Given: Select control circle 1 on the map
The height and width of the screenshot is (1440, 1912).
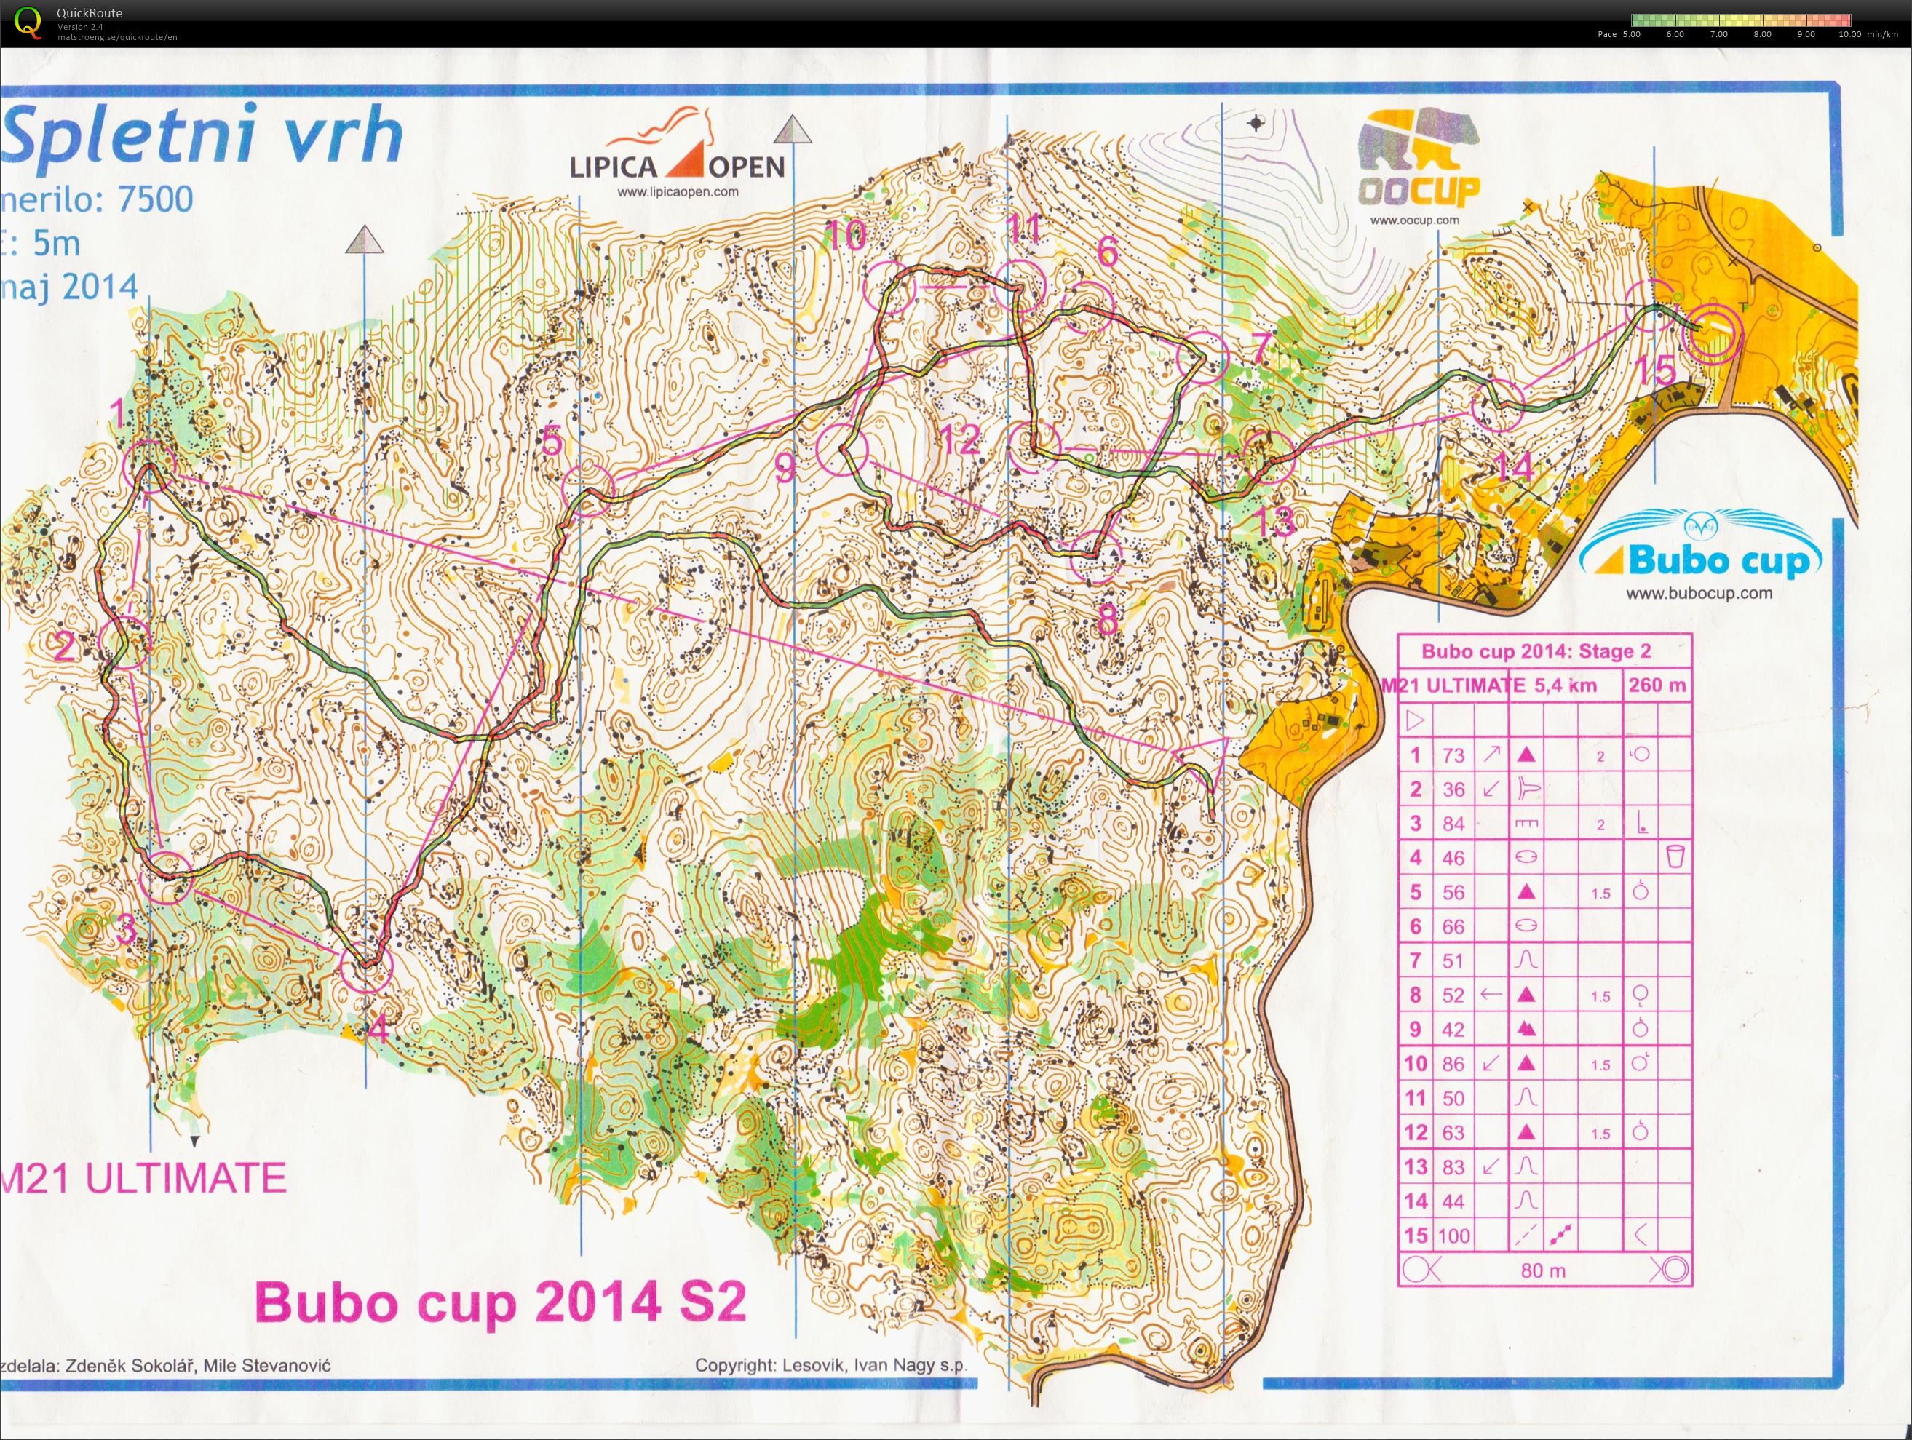Looking at the screenshot, I should (x=148, y=466).
